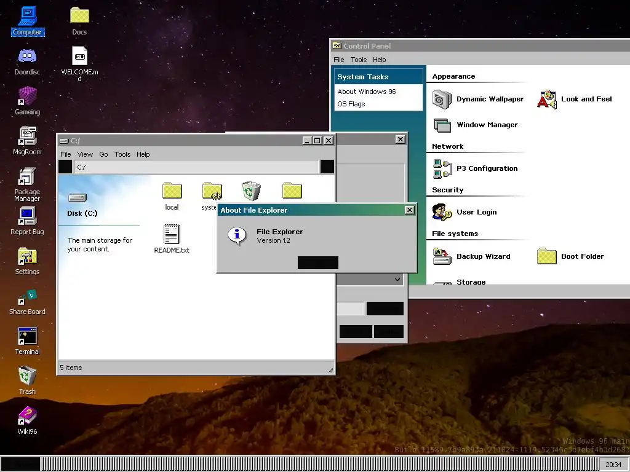Launch the Doordisc desktop shortcut

[x=27, y=61]
